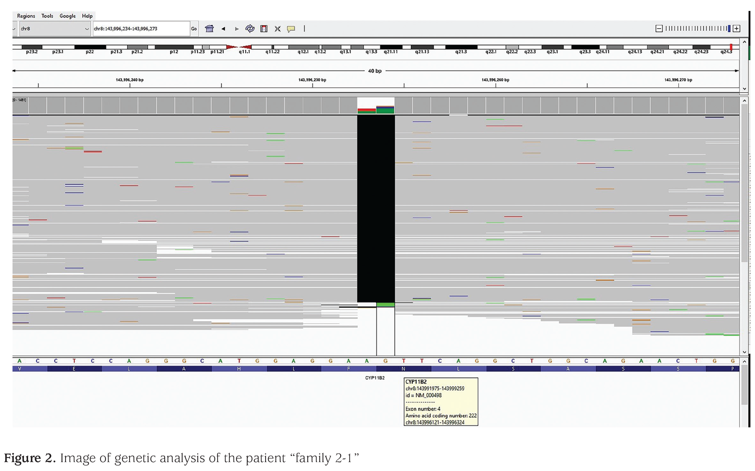The height and width of the screenshot is (471, 755).
Task: Click amino acid N in translation track
Action: click(x=403, y=369)
